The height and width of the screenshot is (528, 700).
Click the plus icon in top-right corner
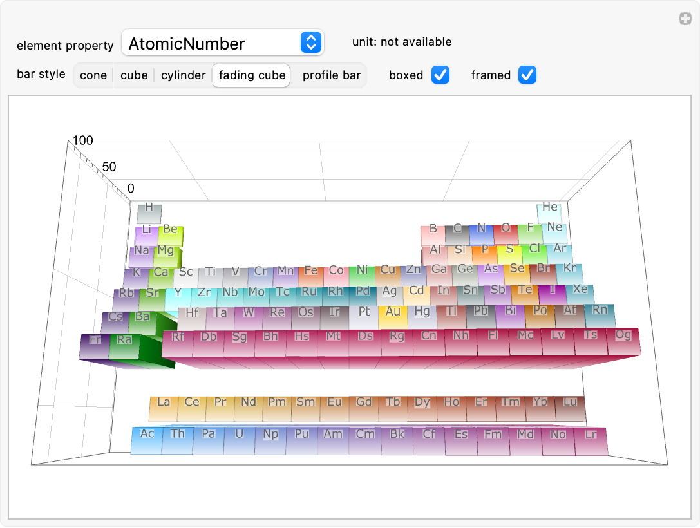click(x=685, y=19)
